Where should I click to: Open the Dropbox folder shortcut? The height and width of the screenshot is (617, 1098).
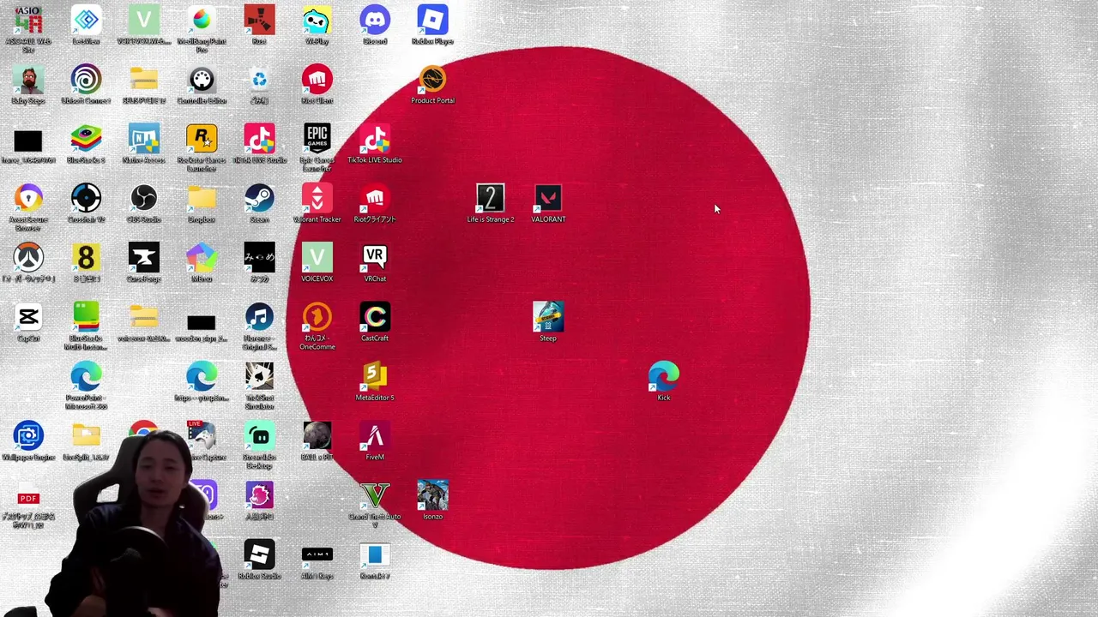202,199
